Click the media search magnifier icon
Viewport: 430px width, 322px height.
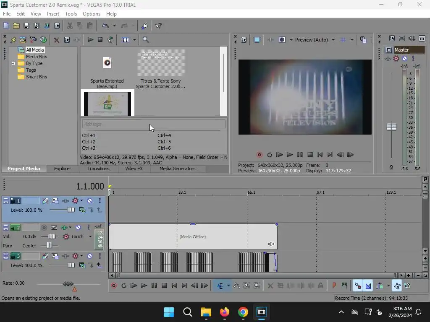(146, 40)
